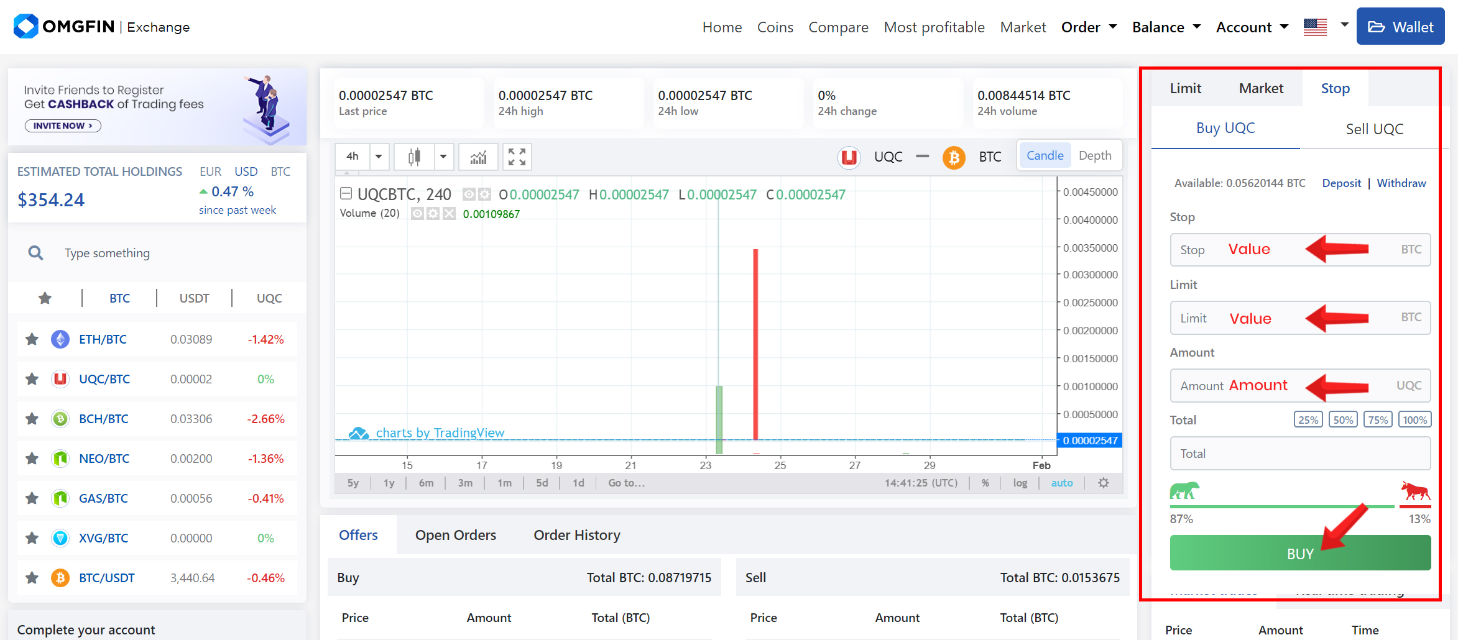The image size is (1458, 640).
Task: Click the INVITE NOW button
Action: [63, 126]
